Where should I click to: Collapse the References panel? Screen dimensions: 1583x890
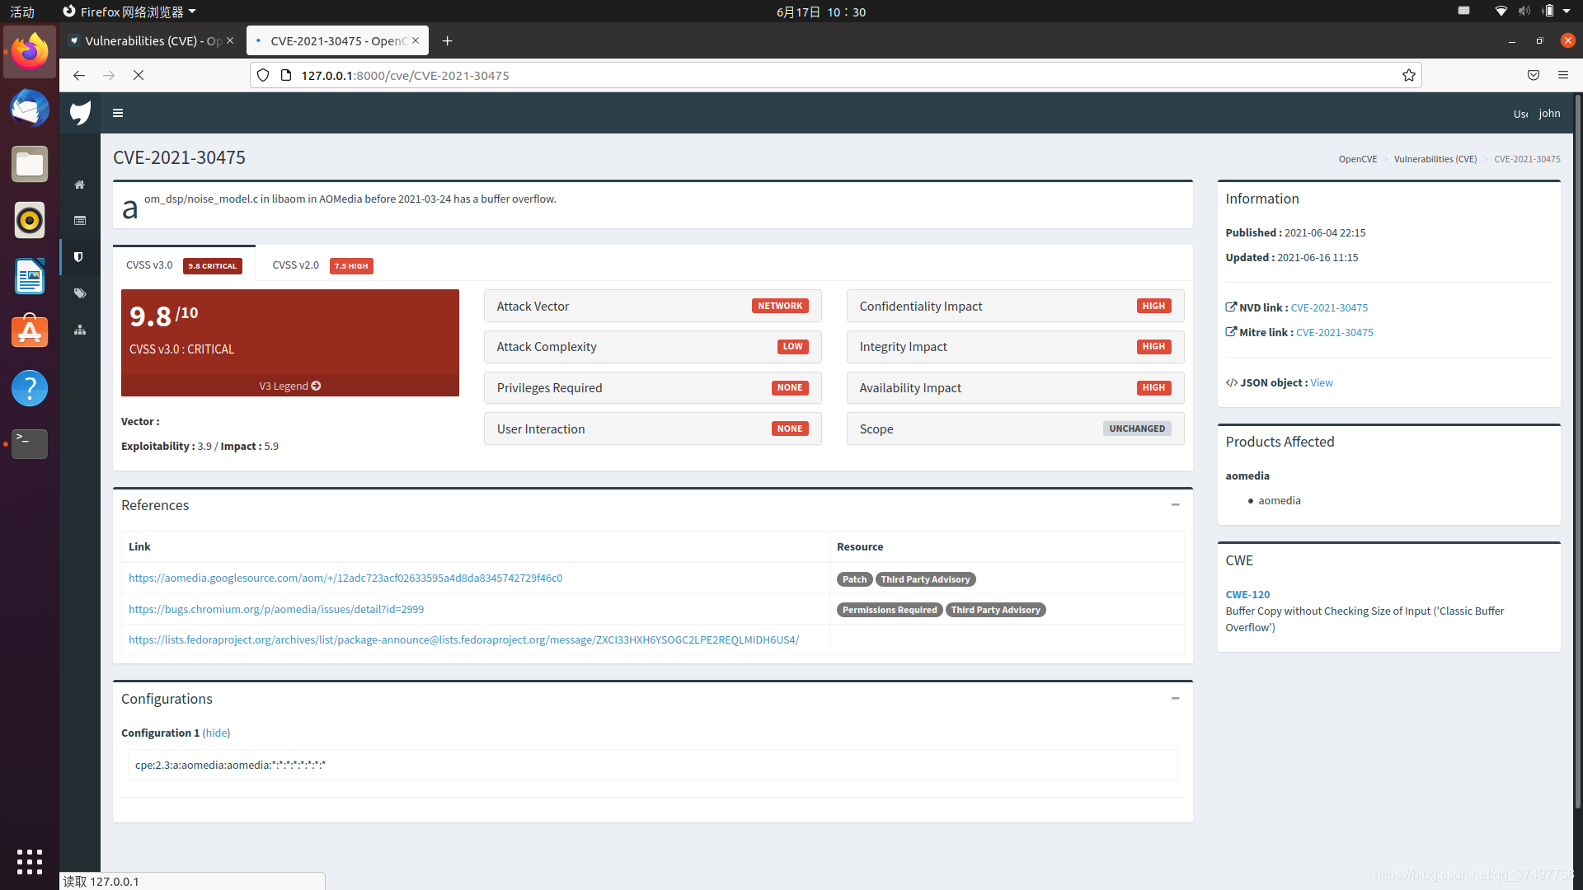1175,504
